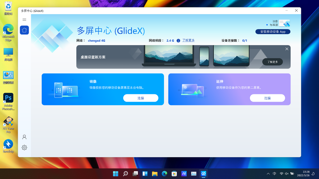Image resolution: width=319 pixels, height=179 pixels.
Task: Open the Windows Start menu
Action: tap(116, 174)
